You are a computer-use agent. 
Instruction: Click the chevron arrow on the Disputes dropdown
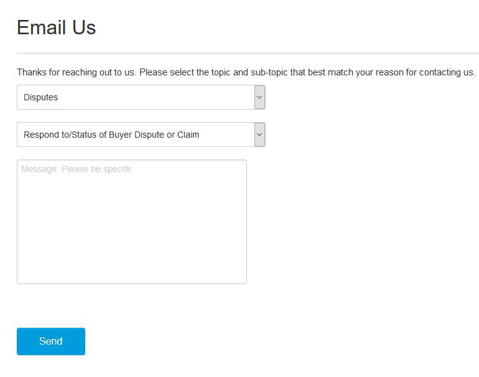pos(259,97)
